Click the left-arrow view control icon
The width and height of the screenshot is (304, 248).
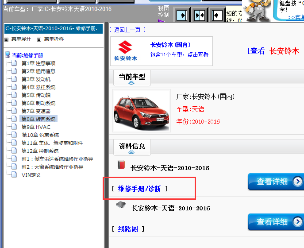pos(217,15)
